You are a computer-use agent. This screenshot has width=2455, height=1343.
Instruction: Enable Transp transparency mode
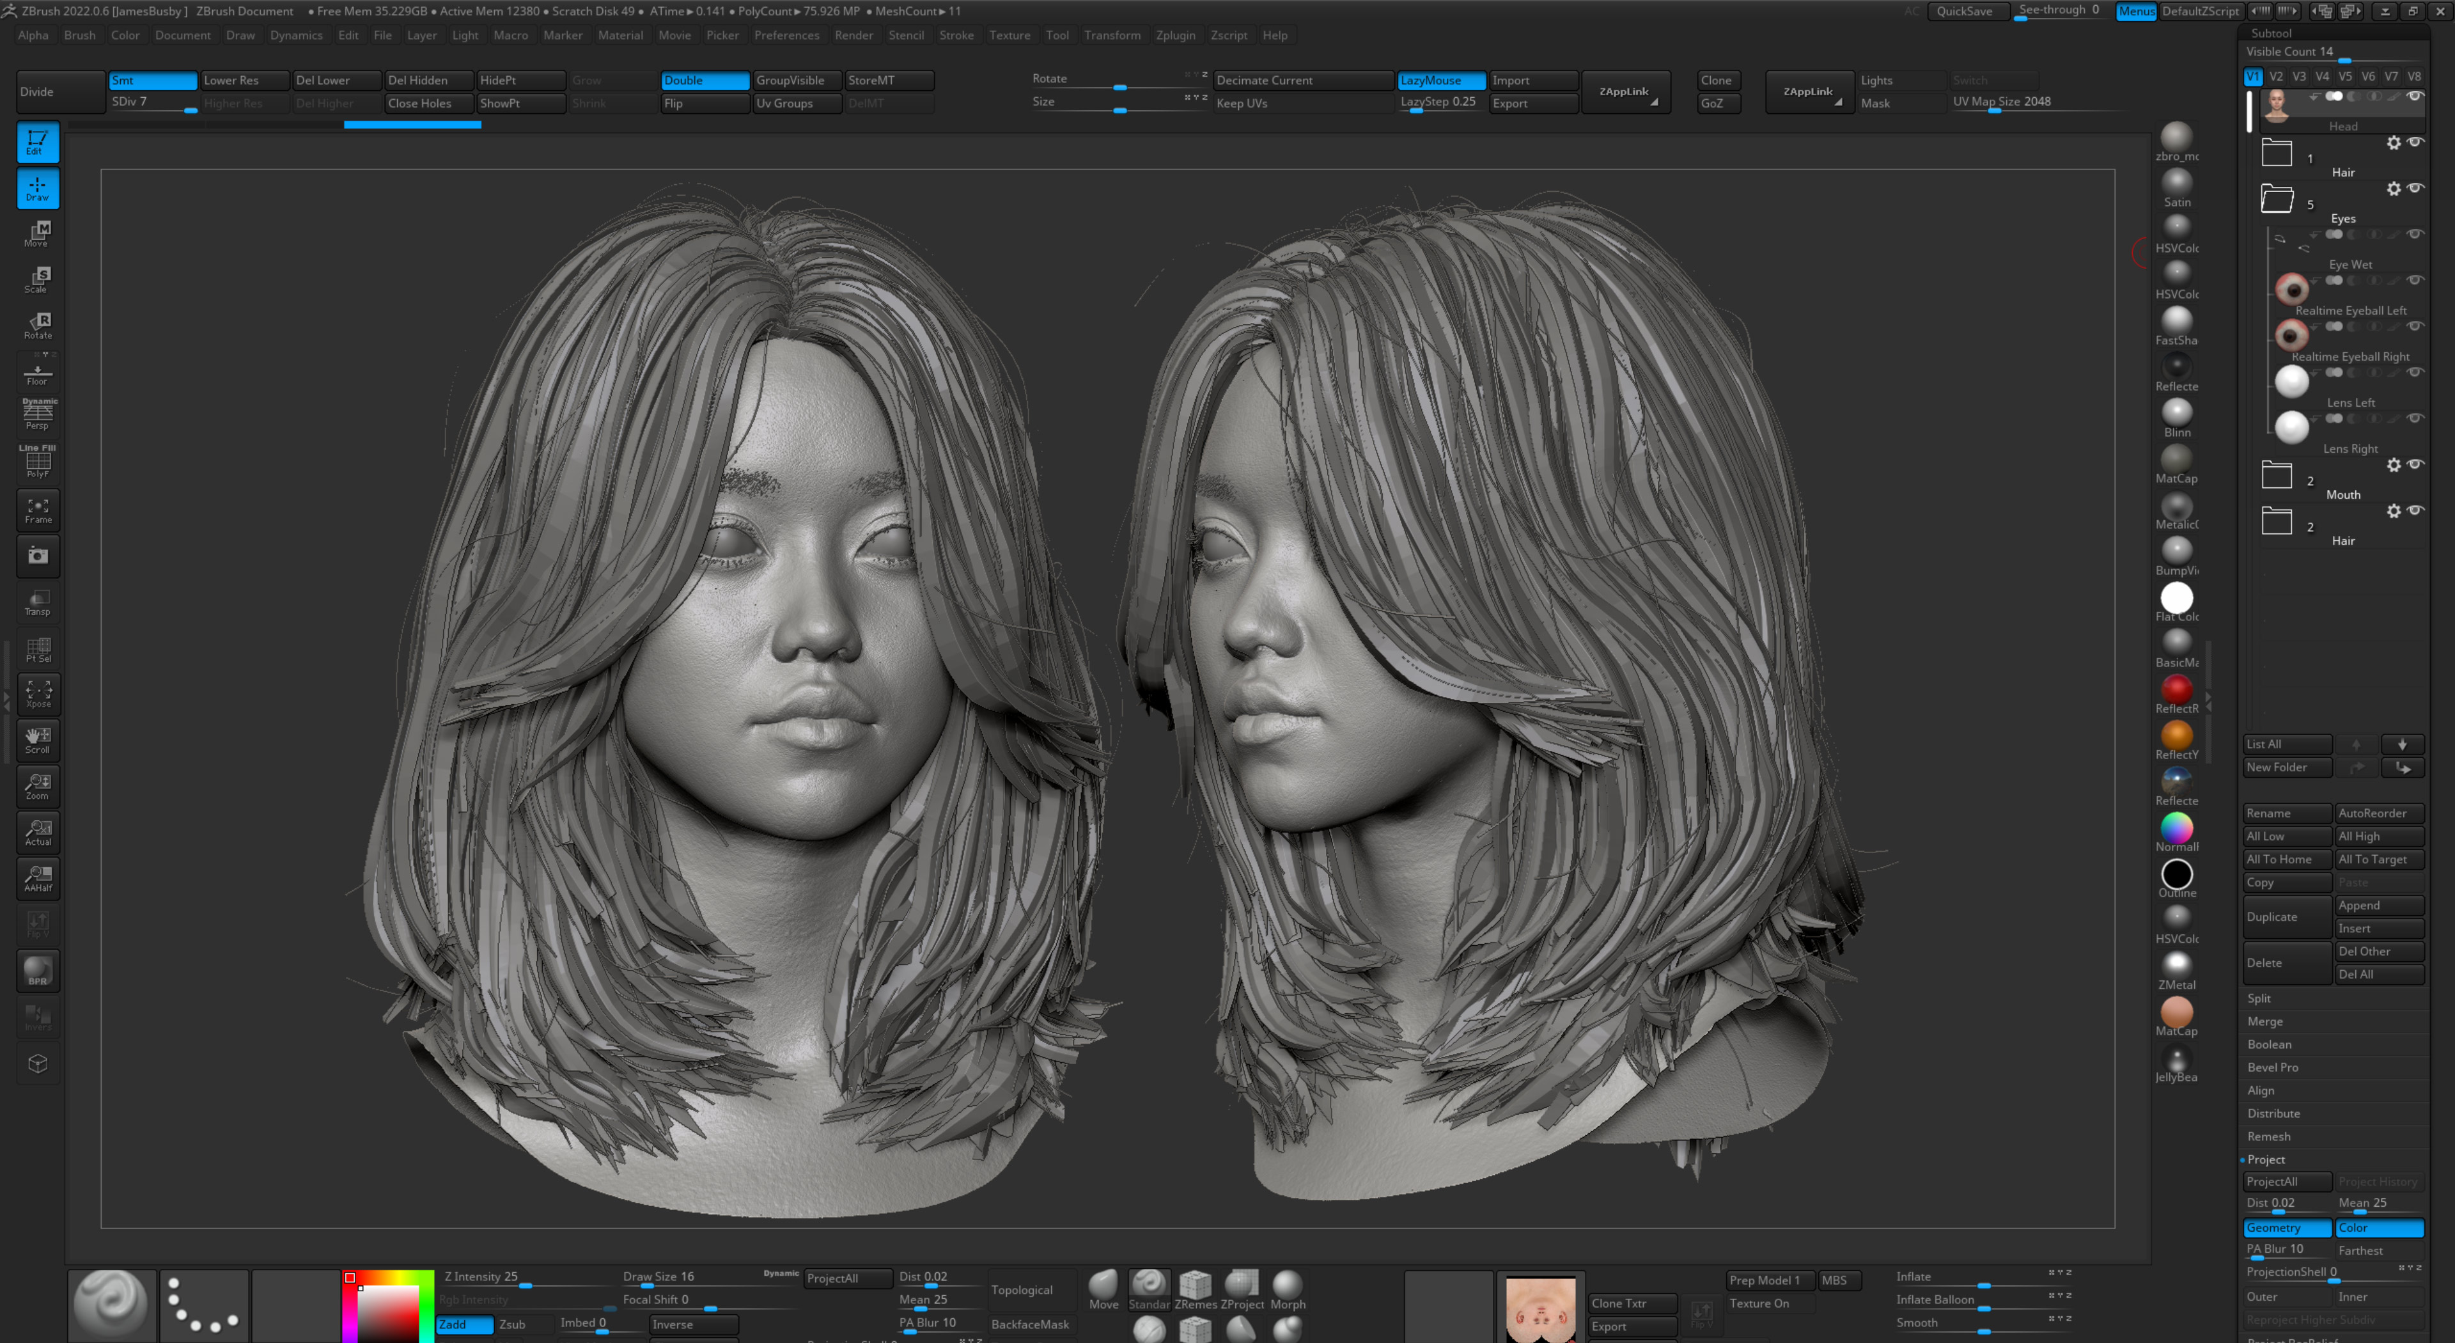tap(37, 601)
